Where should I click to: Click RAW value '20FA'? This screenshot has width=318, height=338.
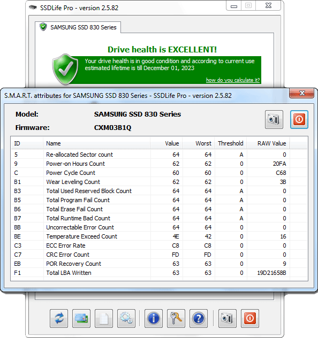pyautogui.click(x=279, y=164)
